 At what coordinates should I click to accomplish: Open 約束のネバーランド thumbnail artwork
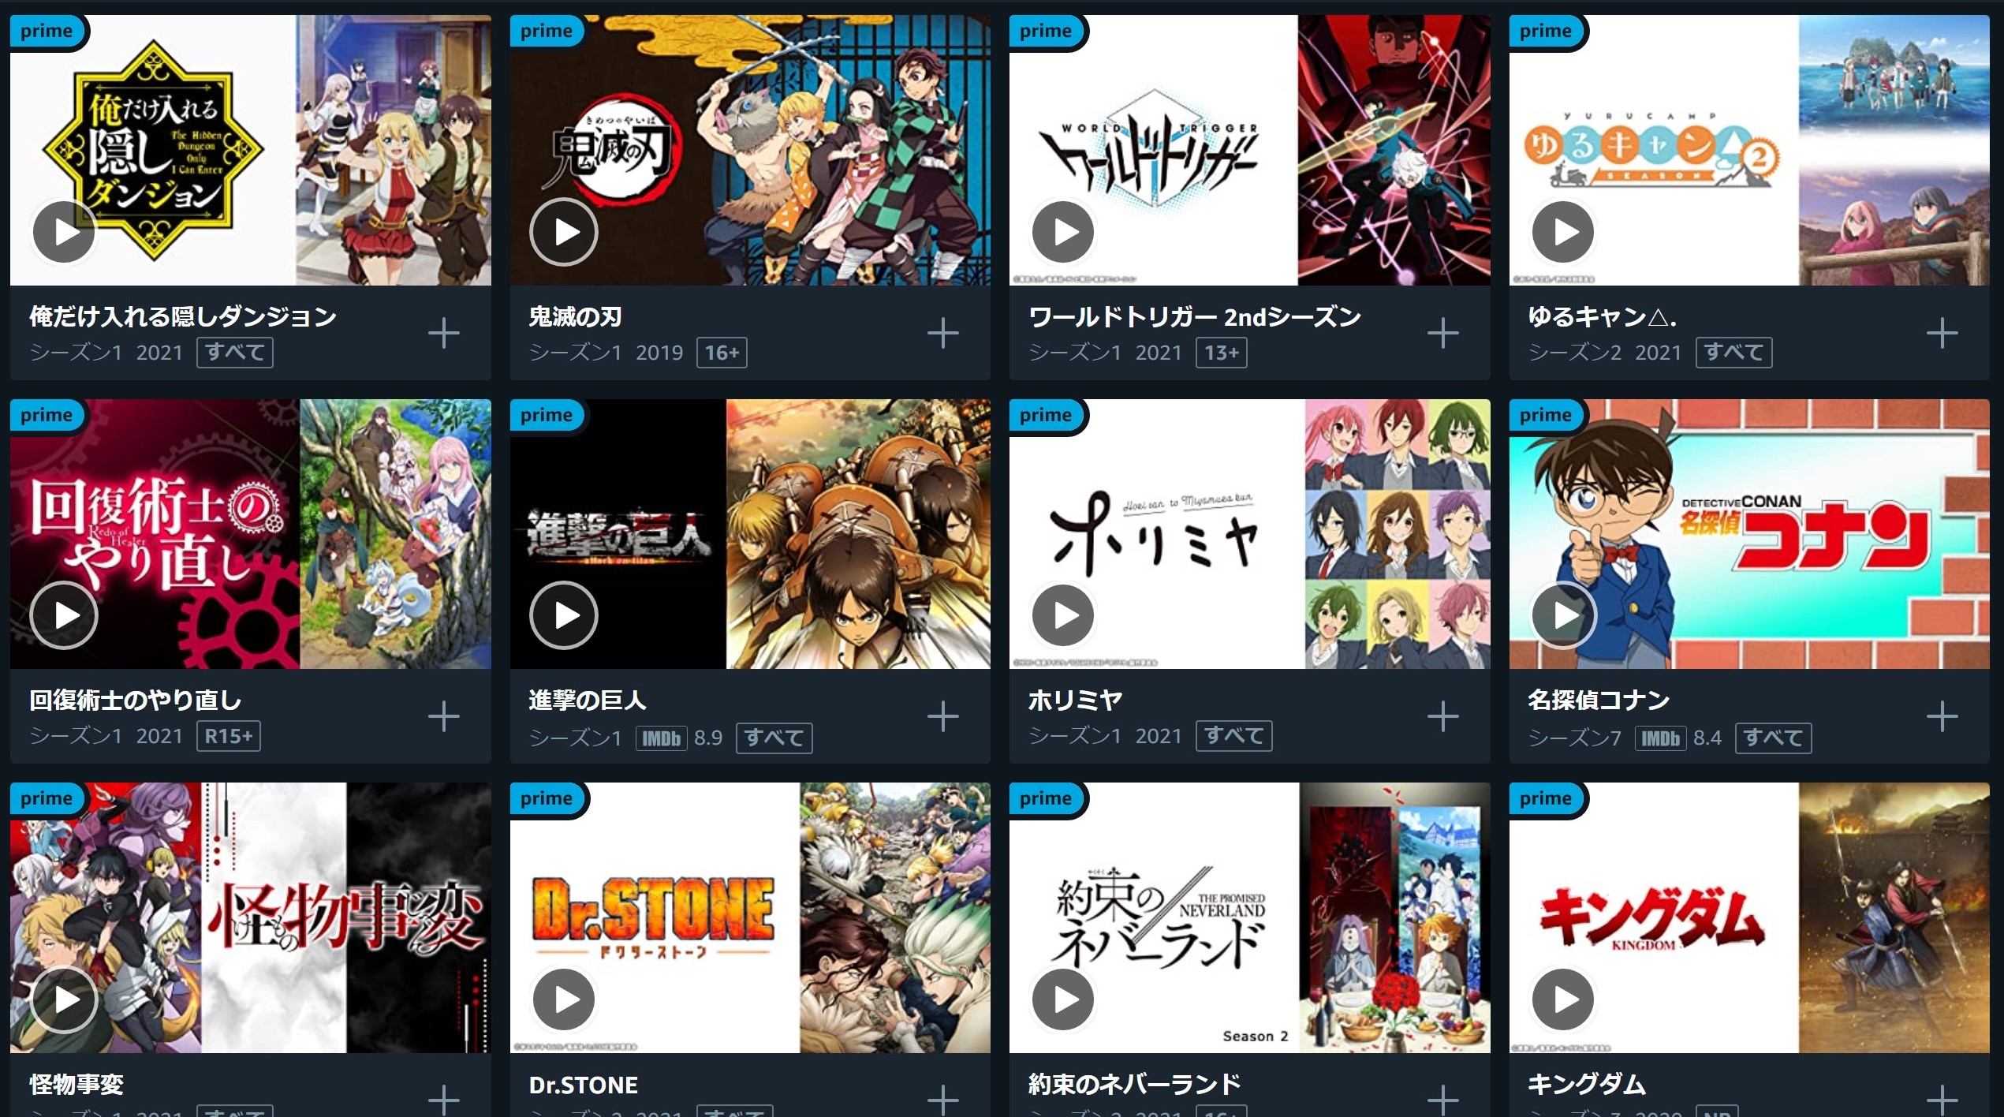click(1250, 917)
